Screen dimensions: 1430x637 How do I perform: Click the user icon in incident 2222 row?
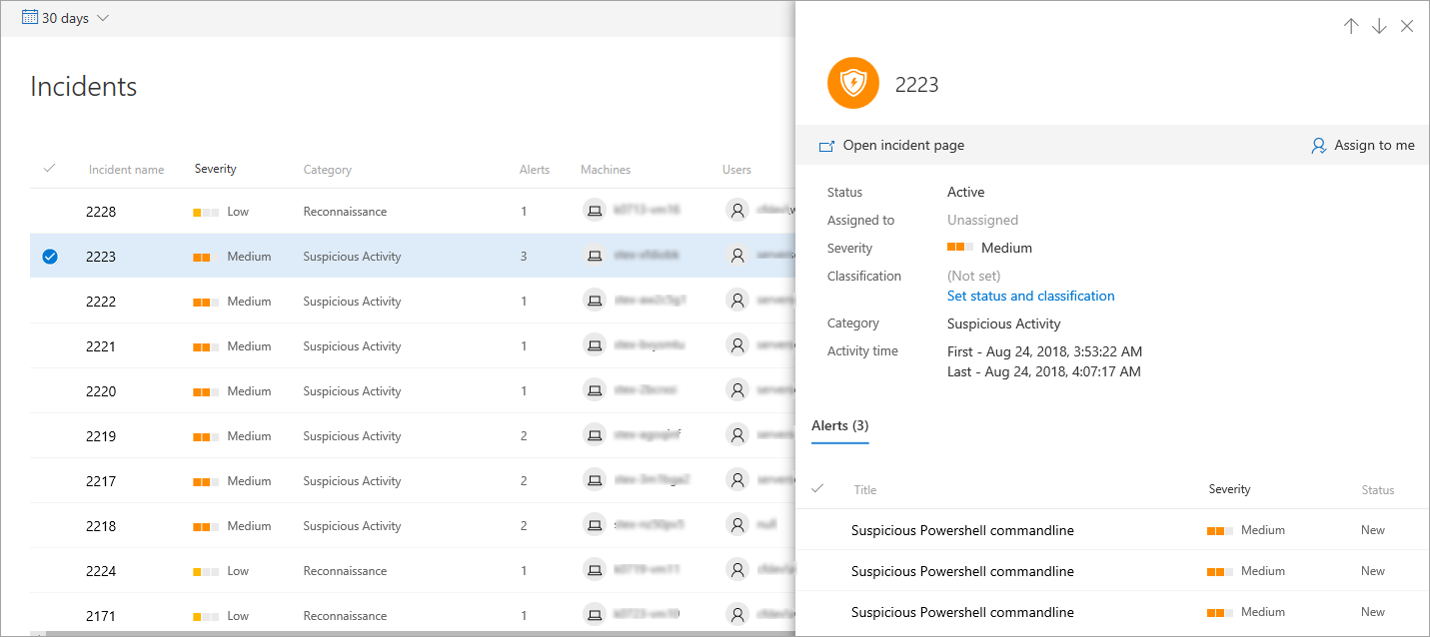point(737,301)
